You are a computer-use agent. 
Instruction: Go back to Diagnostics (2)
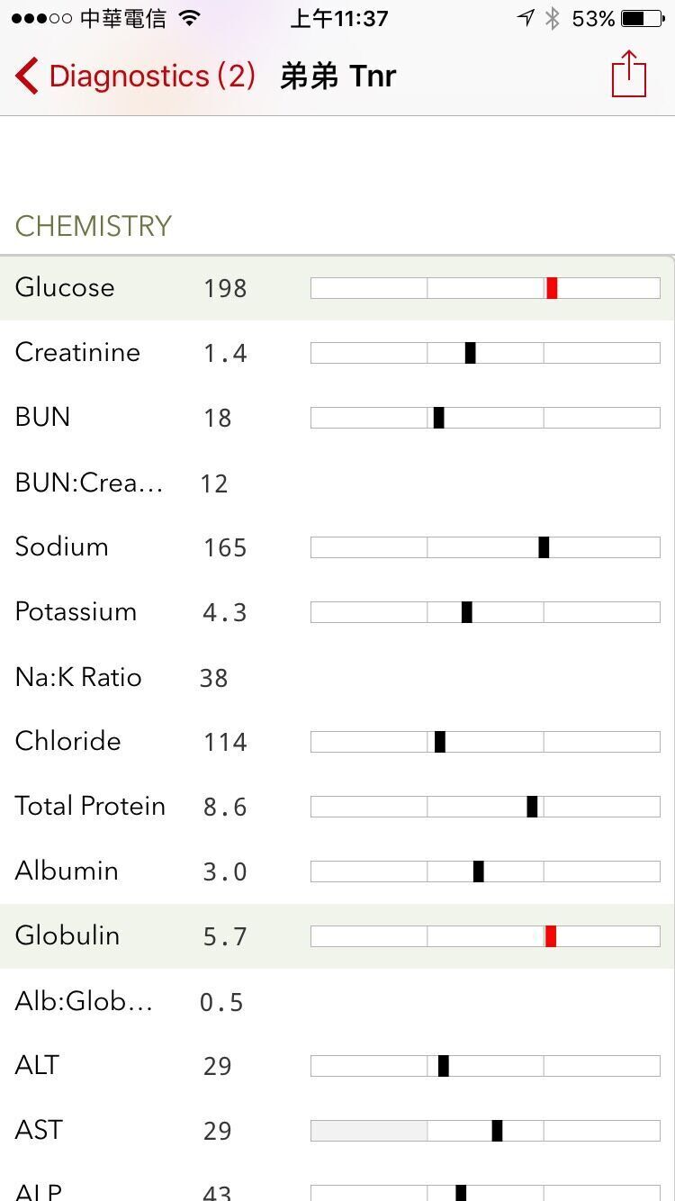[151, 77]
